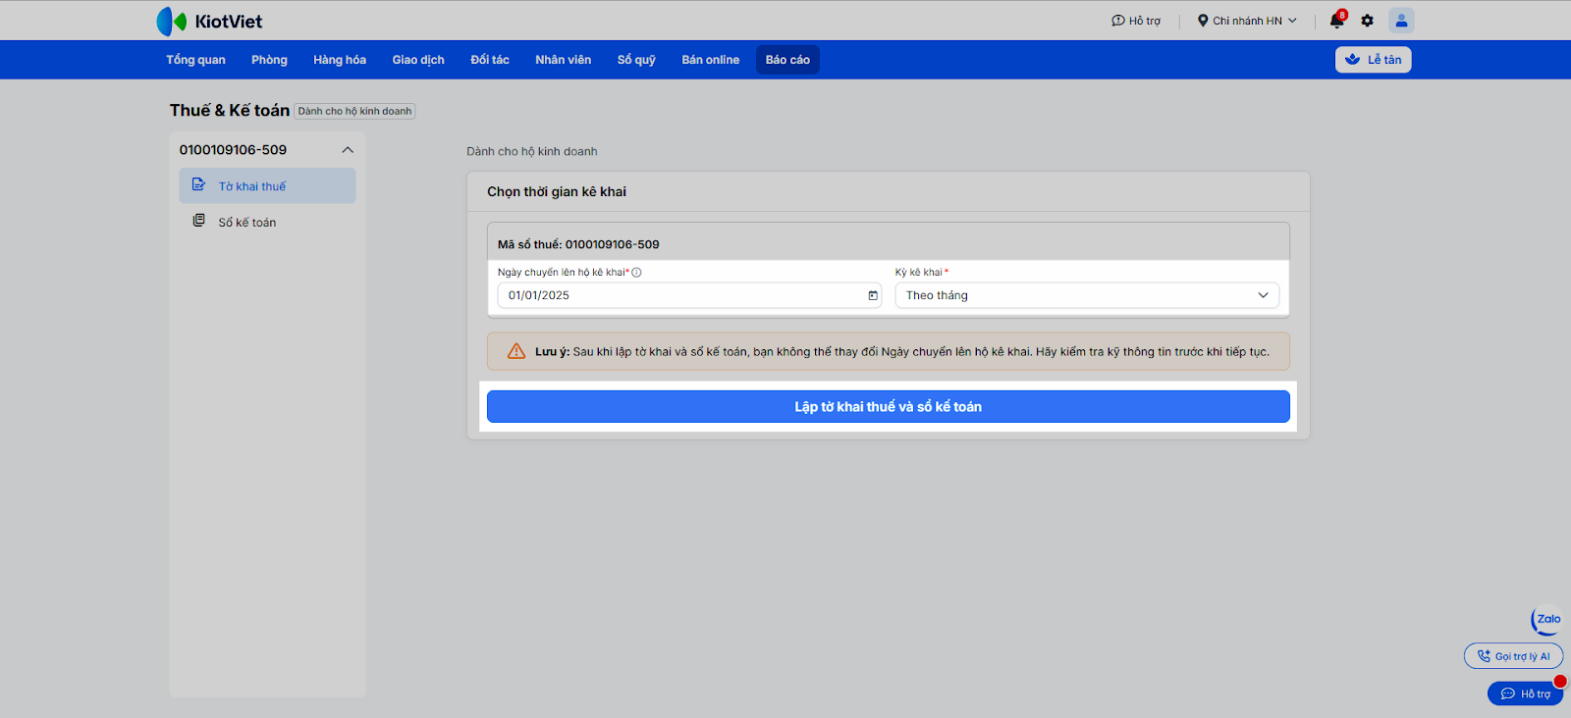Click the Lễ tân button

(1374, 60)
